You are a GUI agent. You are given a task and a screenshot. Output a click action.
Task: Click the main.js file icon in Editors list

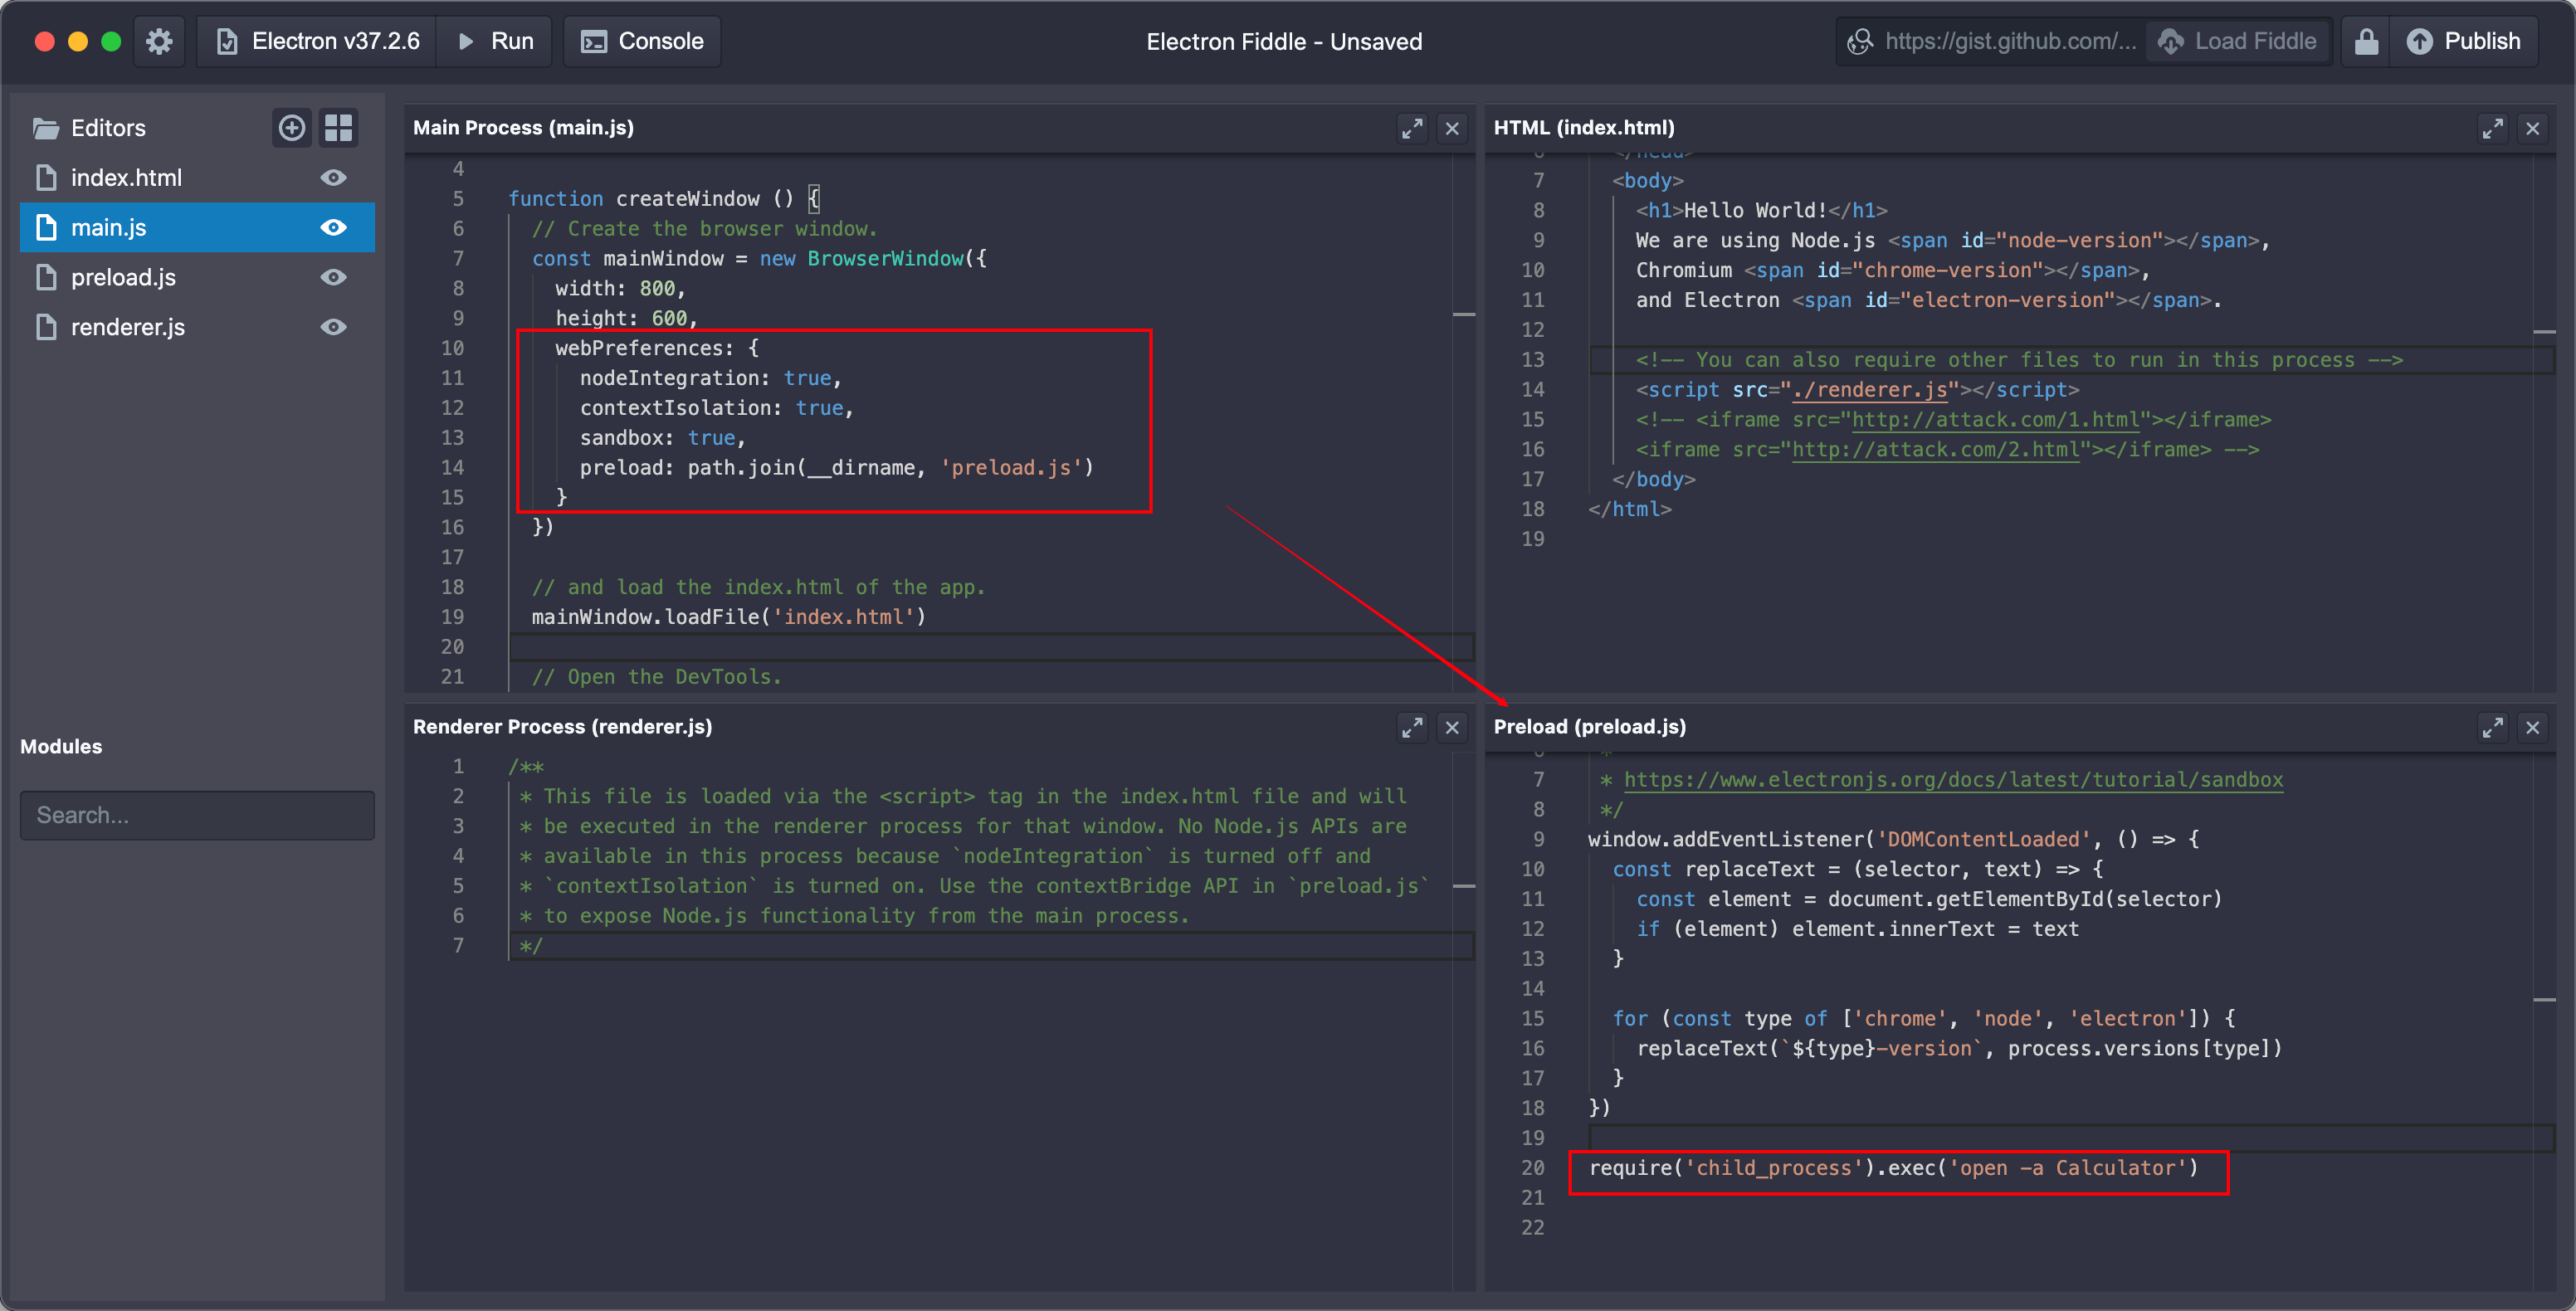46,228
